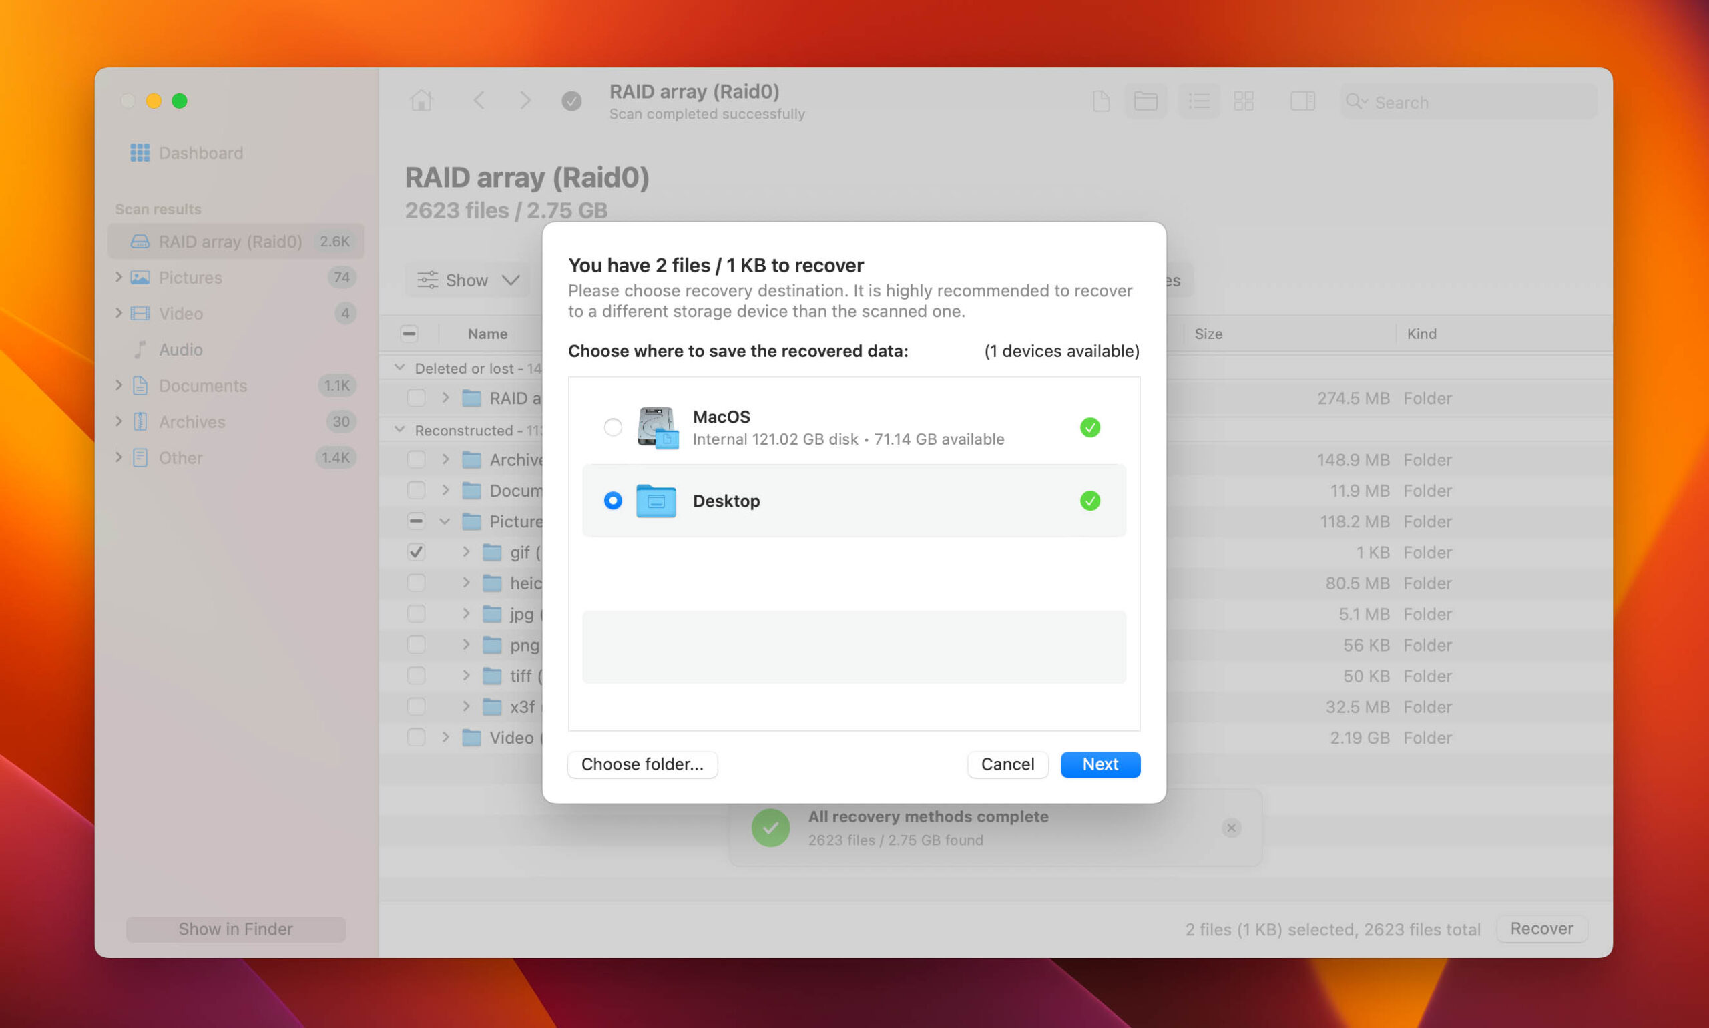Click the folder view icon in toolbar

pos(1145,101)
